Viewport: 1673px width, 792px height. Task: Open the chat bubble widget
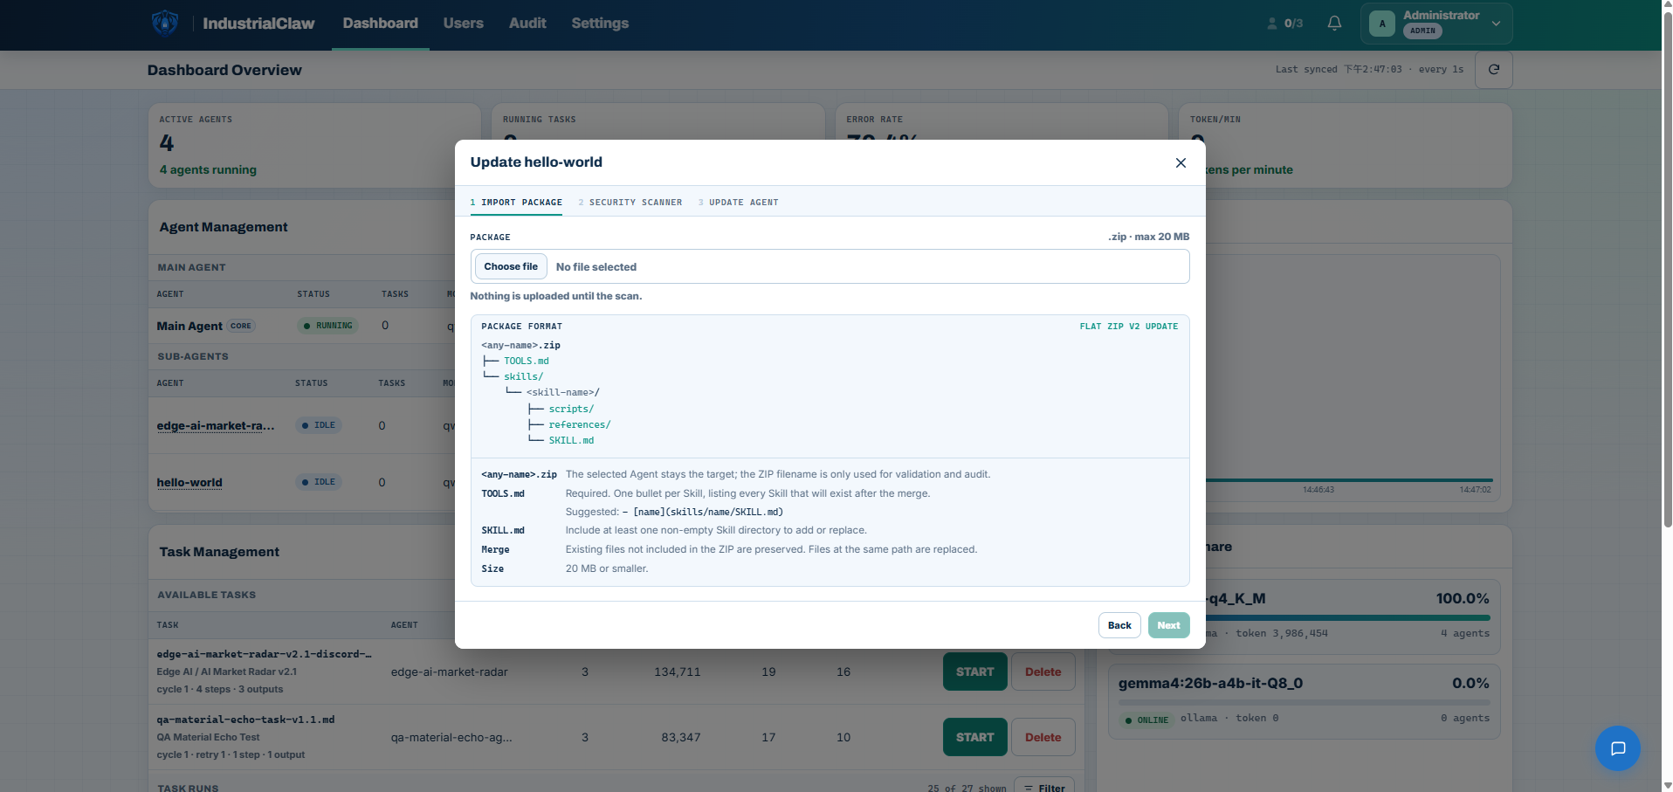[1617, 748]
